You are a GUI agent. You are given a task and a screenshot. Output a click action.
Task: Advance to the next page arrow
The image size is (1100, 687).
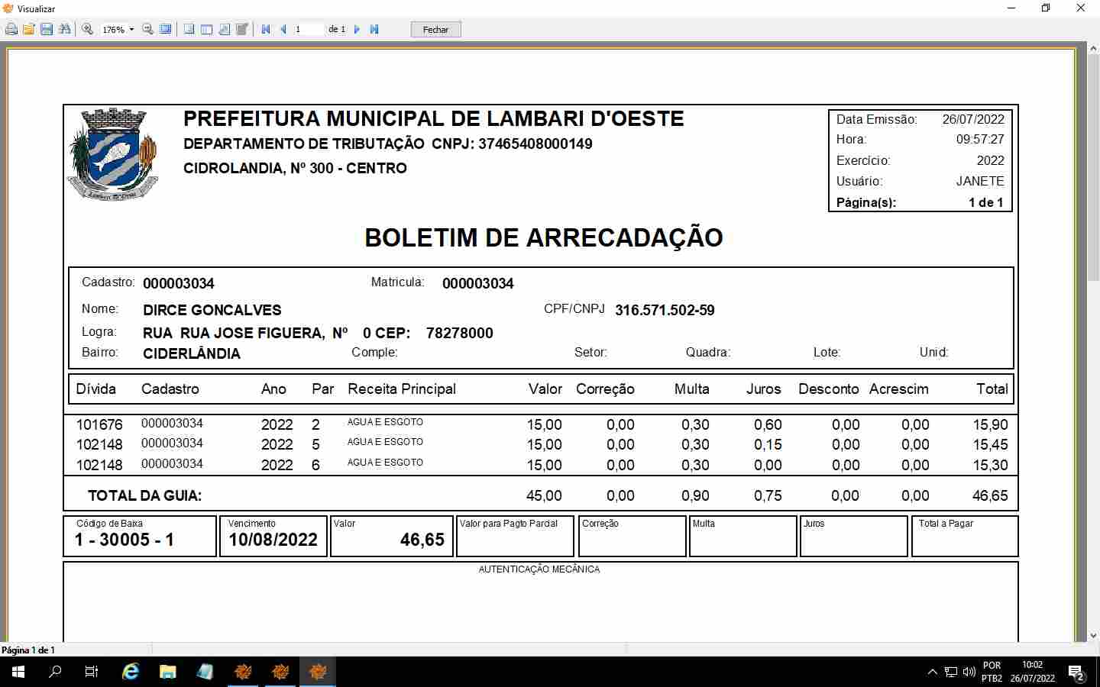coord(357,29)
